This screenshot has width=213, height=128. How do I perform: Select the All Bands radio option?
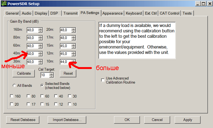pos(14,85)
